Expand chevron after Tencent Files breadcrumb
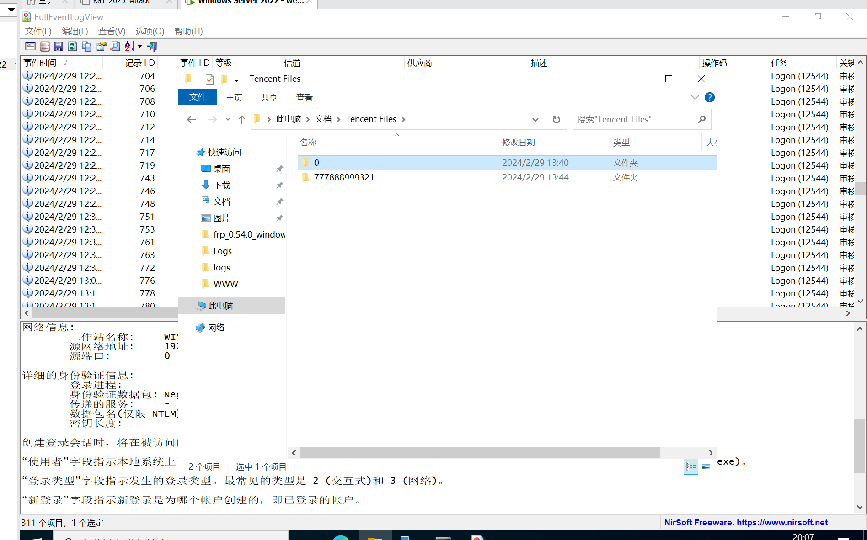Viewport: 867px width, 540px height. (404, 119)
